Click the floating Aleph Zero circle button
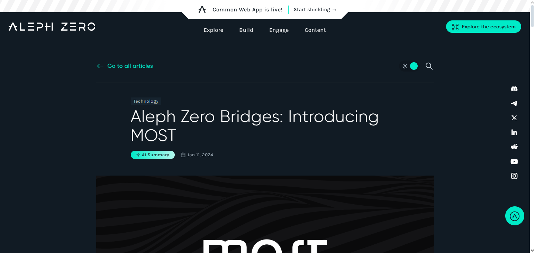The image size is (535, 253). coord(515,216)
